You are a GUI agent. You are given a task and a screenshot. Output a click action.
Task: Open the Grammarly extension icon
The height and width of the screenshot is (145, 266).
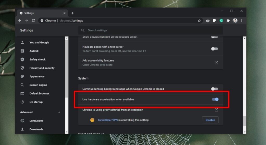[221, 21]
